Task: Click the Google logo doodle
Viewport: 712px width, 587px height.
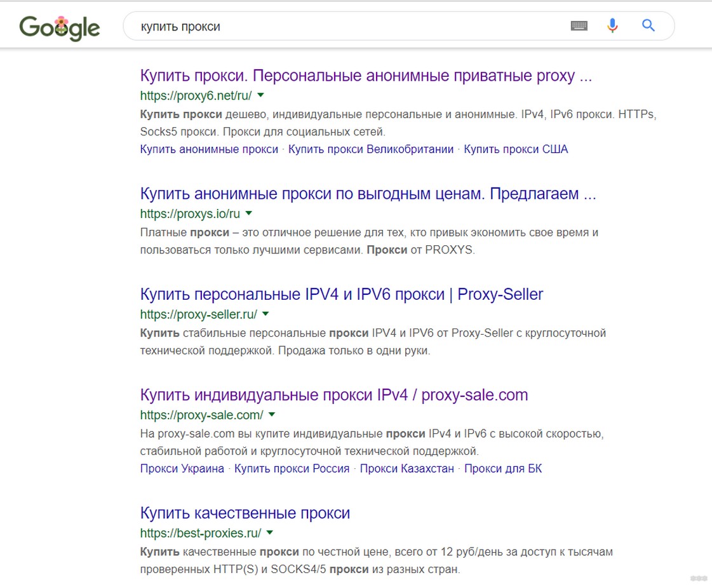Action: pyautogui.click(x=60, y=28)
